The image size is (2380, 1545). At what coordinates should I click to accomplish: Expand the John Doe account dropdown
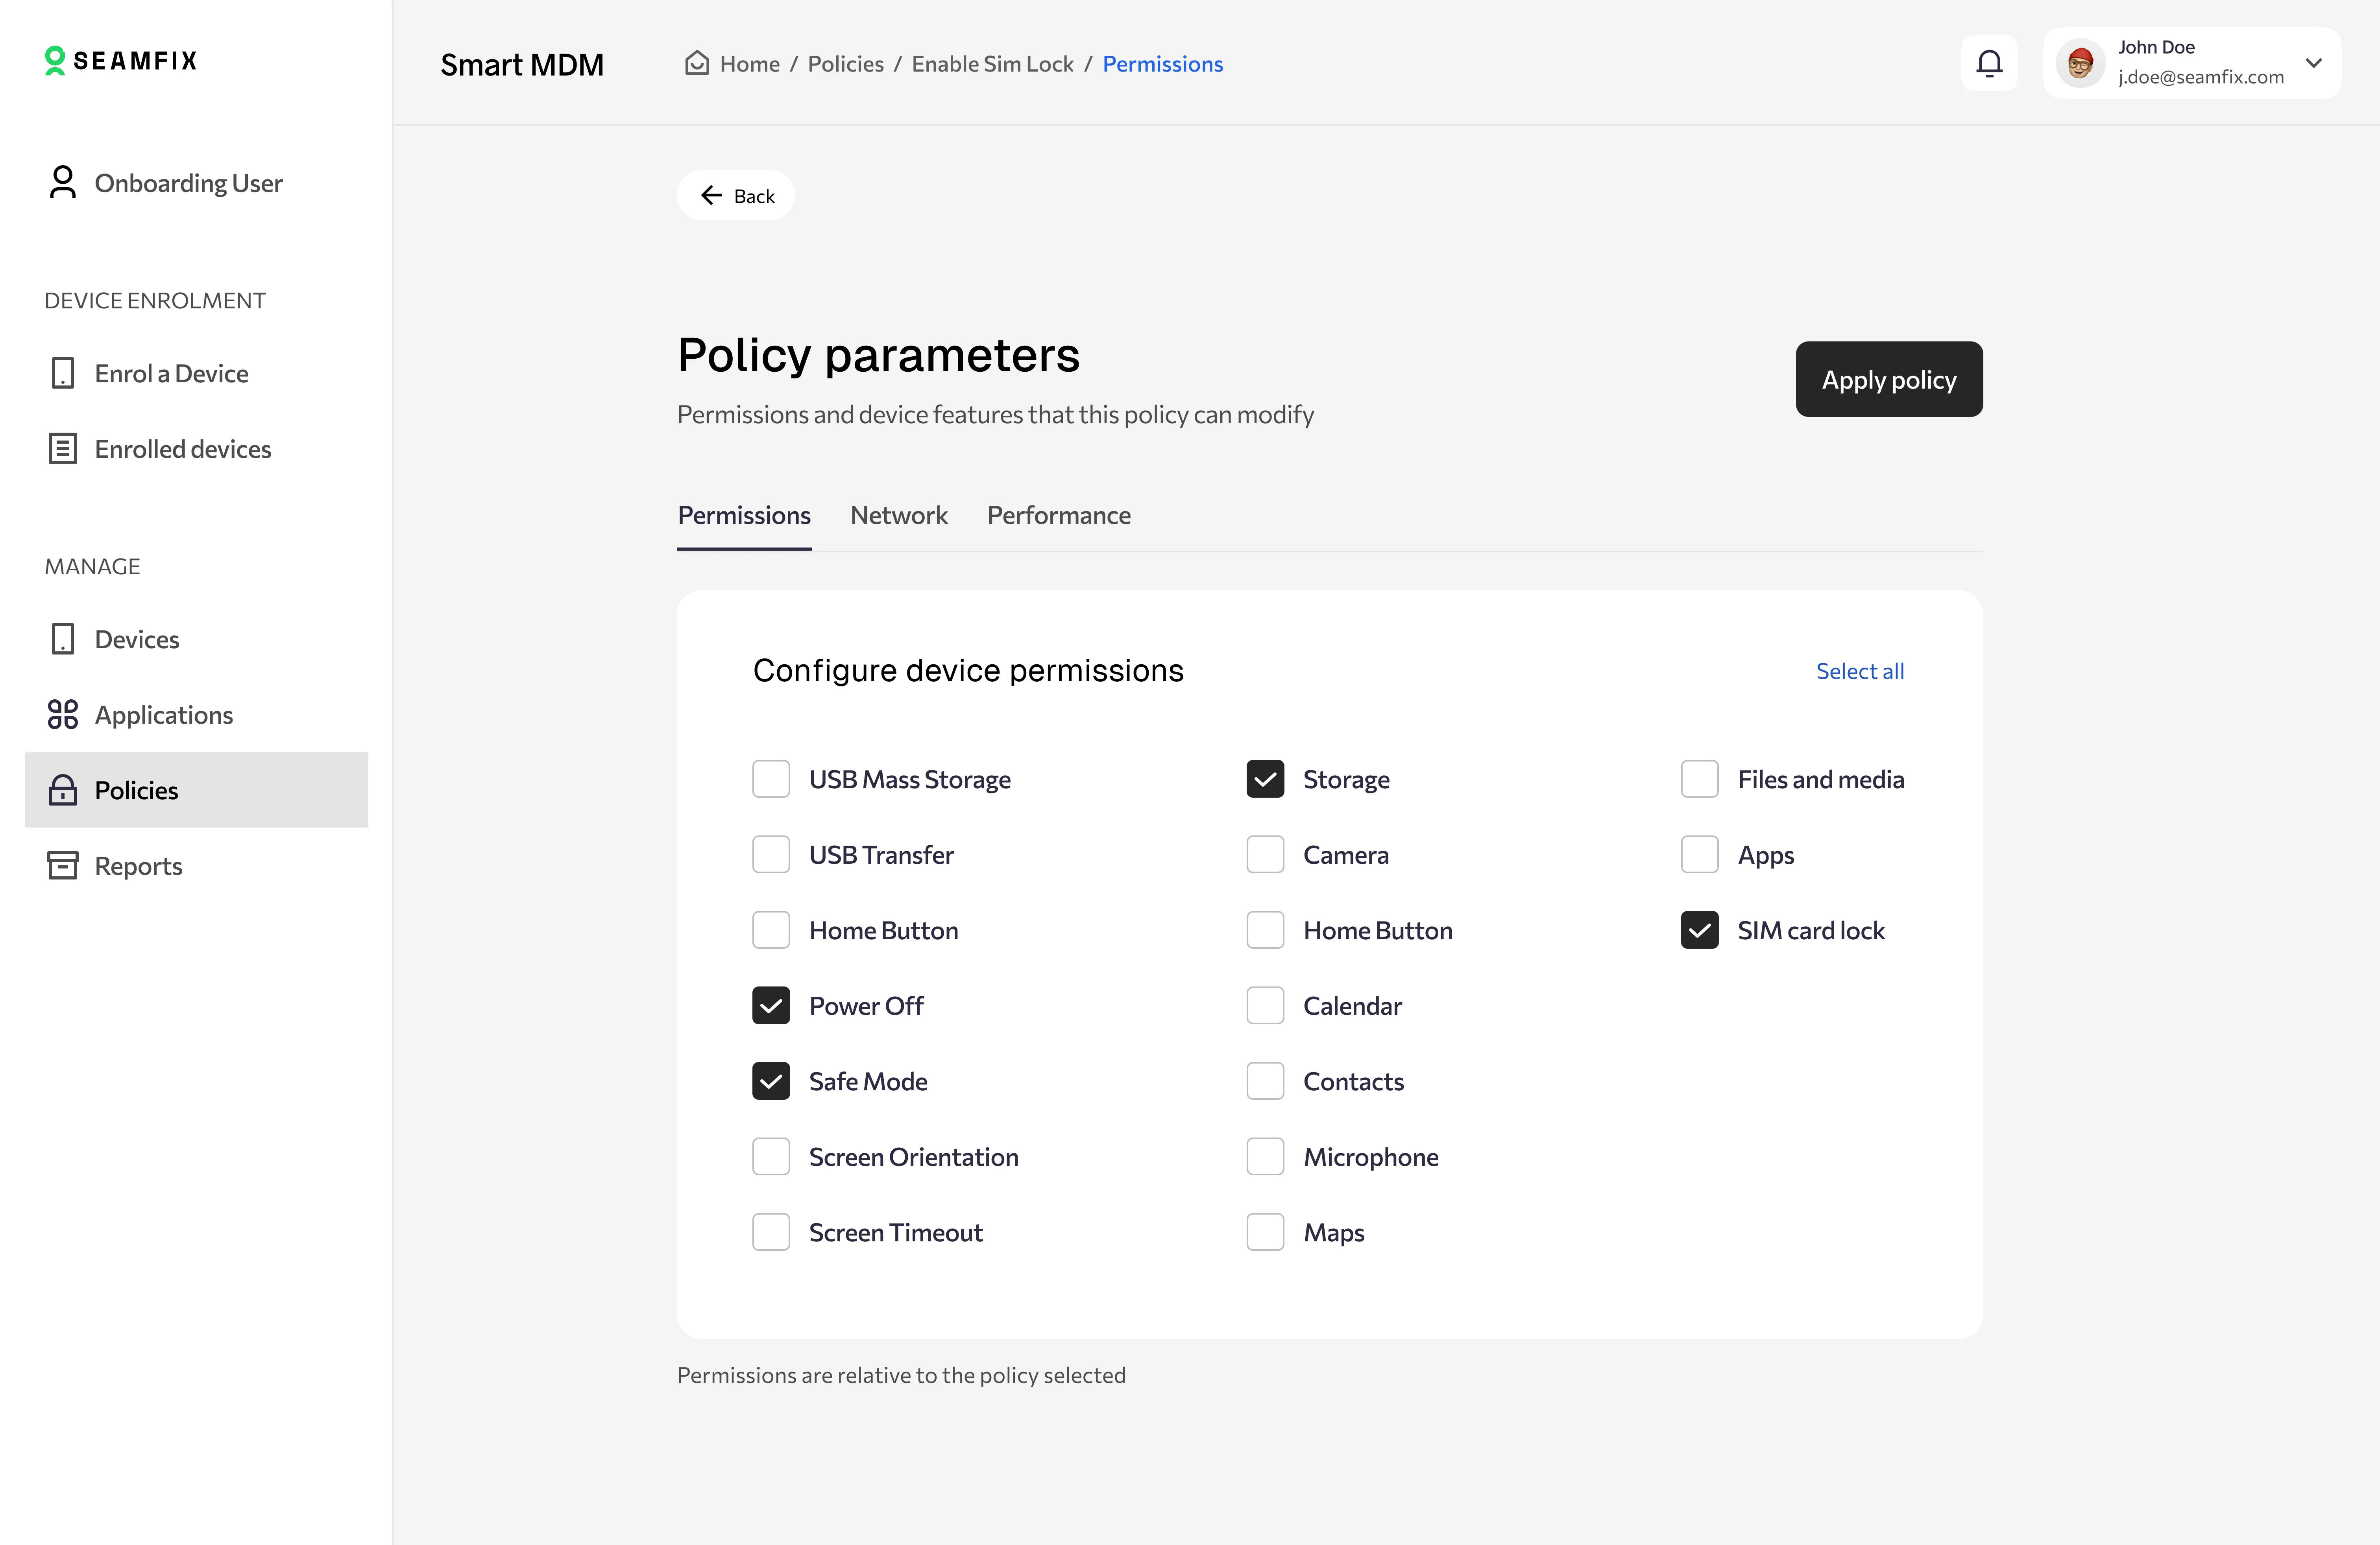click(x=2313, y=63)
